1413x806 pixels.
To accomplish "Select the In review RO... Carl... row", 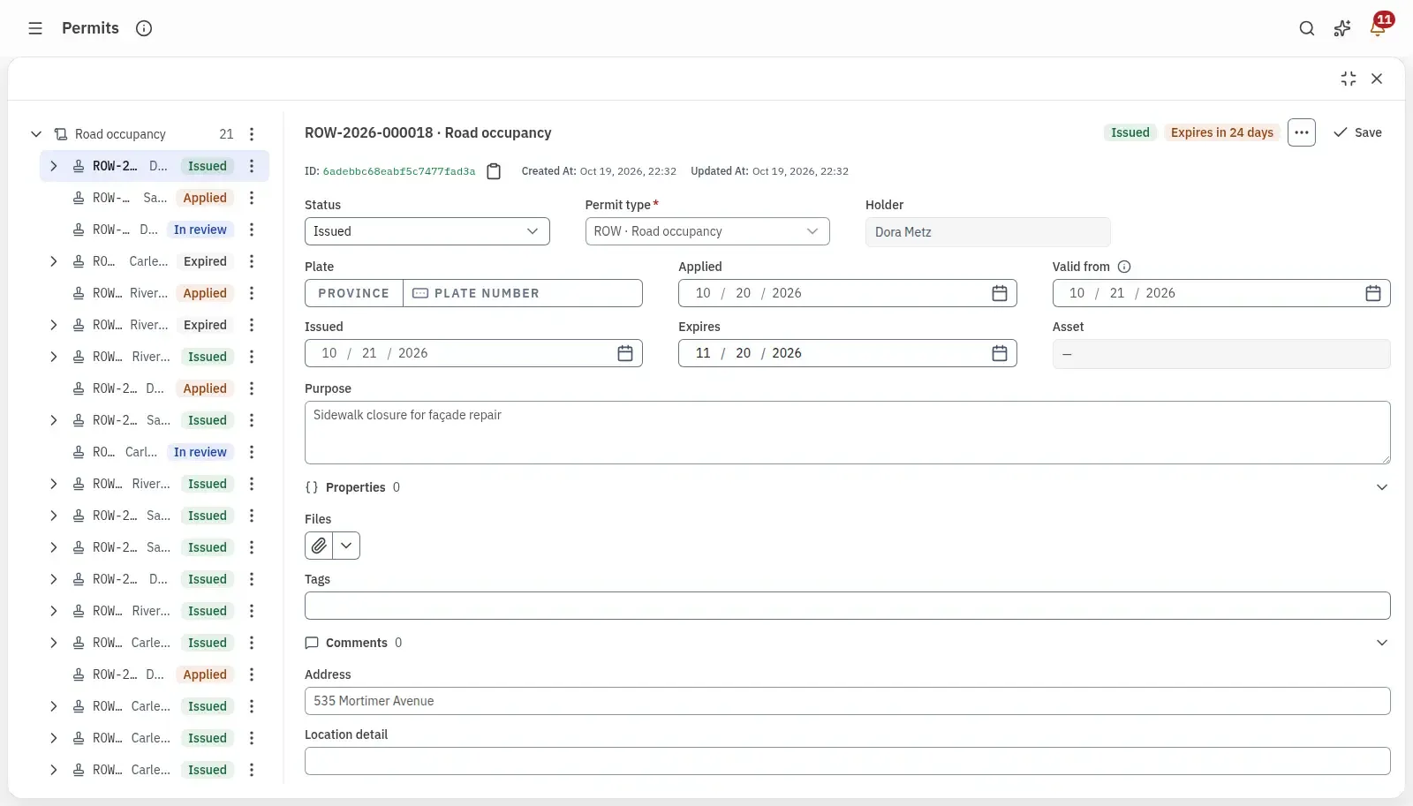I will tap(155, 452).
